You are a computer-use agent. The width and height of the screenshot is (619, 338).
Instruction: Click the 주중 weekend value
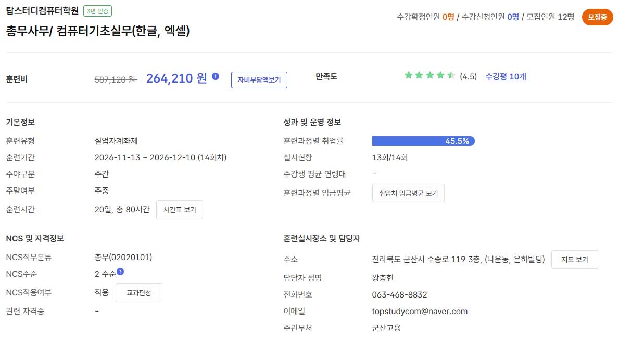tap(102, 191)
